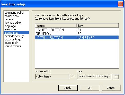The width and height of the screenshot is (125, 95).
Task: Click the plus add-mapping button
Action: [x=116, y=77]
